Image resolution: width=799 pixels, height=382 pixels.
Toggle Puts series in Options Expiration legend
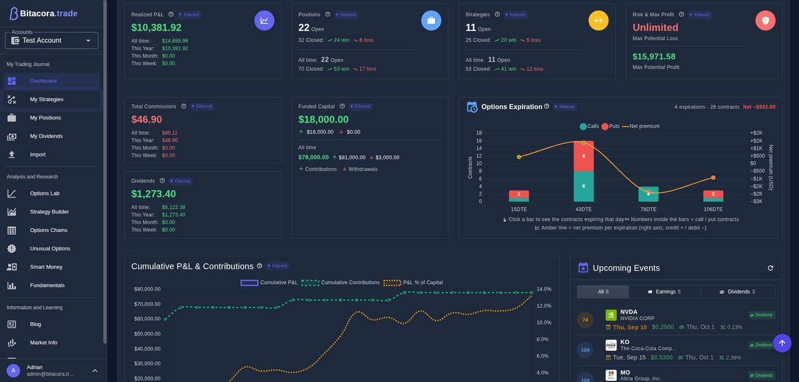coord(609,127)
